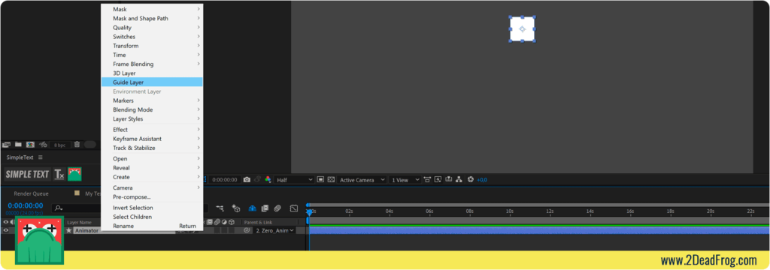
Task: Expand the Mask submenu
Action: coord(152,9)
